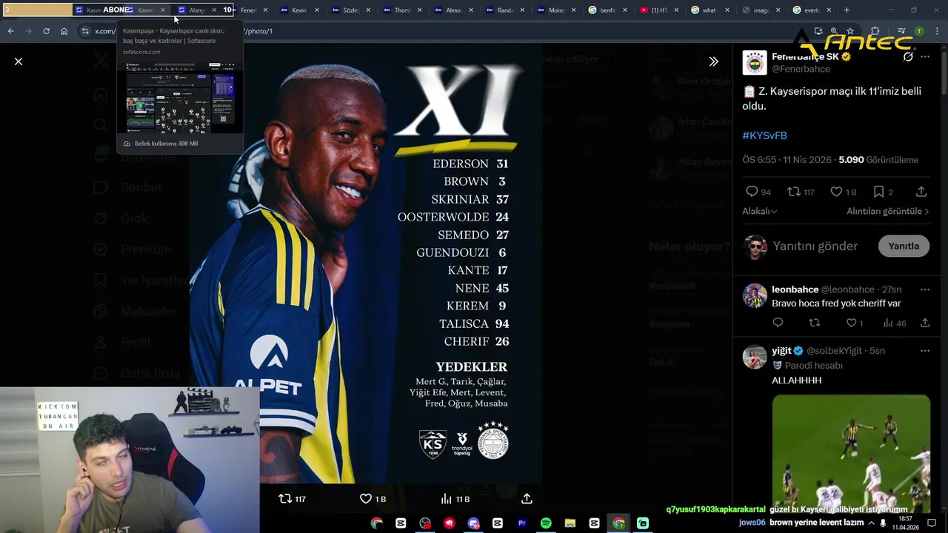This screenshot has height=533, width=948.
Task: Open the three-dot more menu of Fenerbahçe tweet
Action: pyautogui.click(x=925, y=56)
